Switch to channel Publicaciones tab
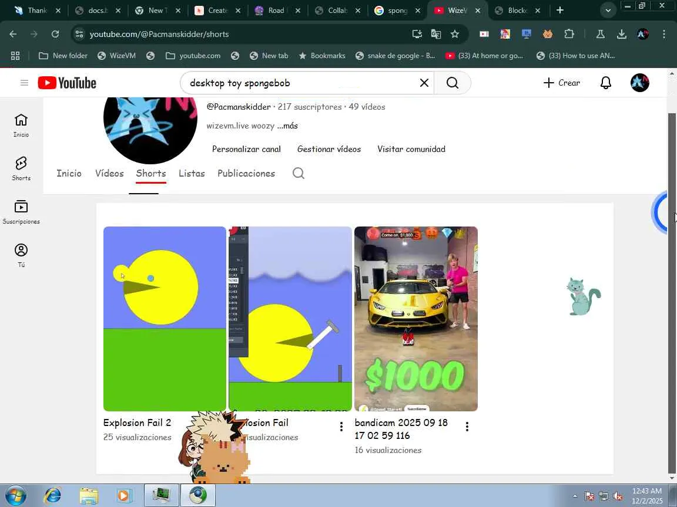Image resolution: width=677 pixels, height=507 pixels. point(246,173)
